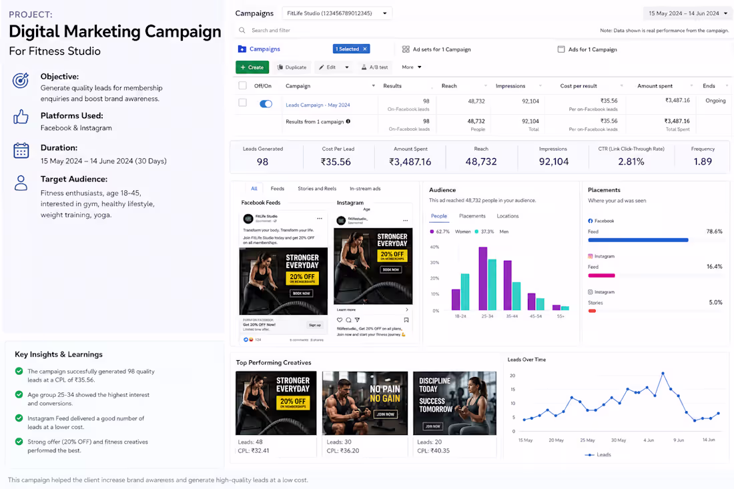Tick the select-all checkbox in the table header
The image size is (734, 489).
tap(242, 85)
